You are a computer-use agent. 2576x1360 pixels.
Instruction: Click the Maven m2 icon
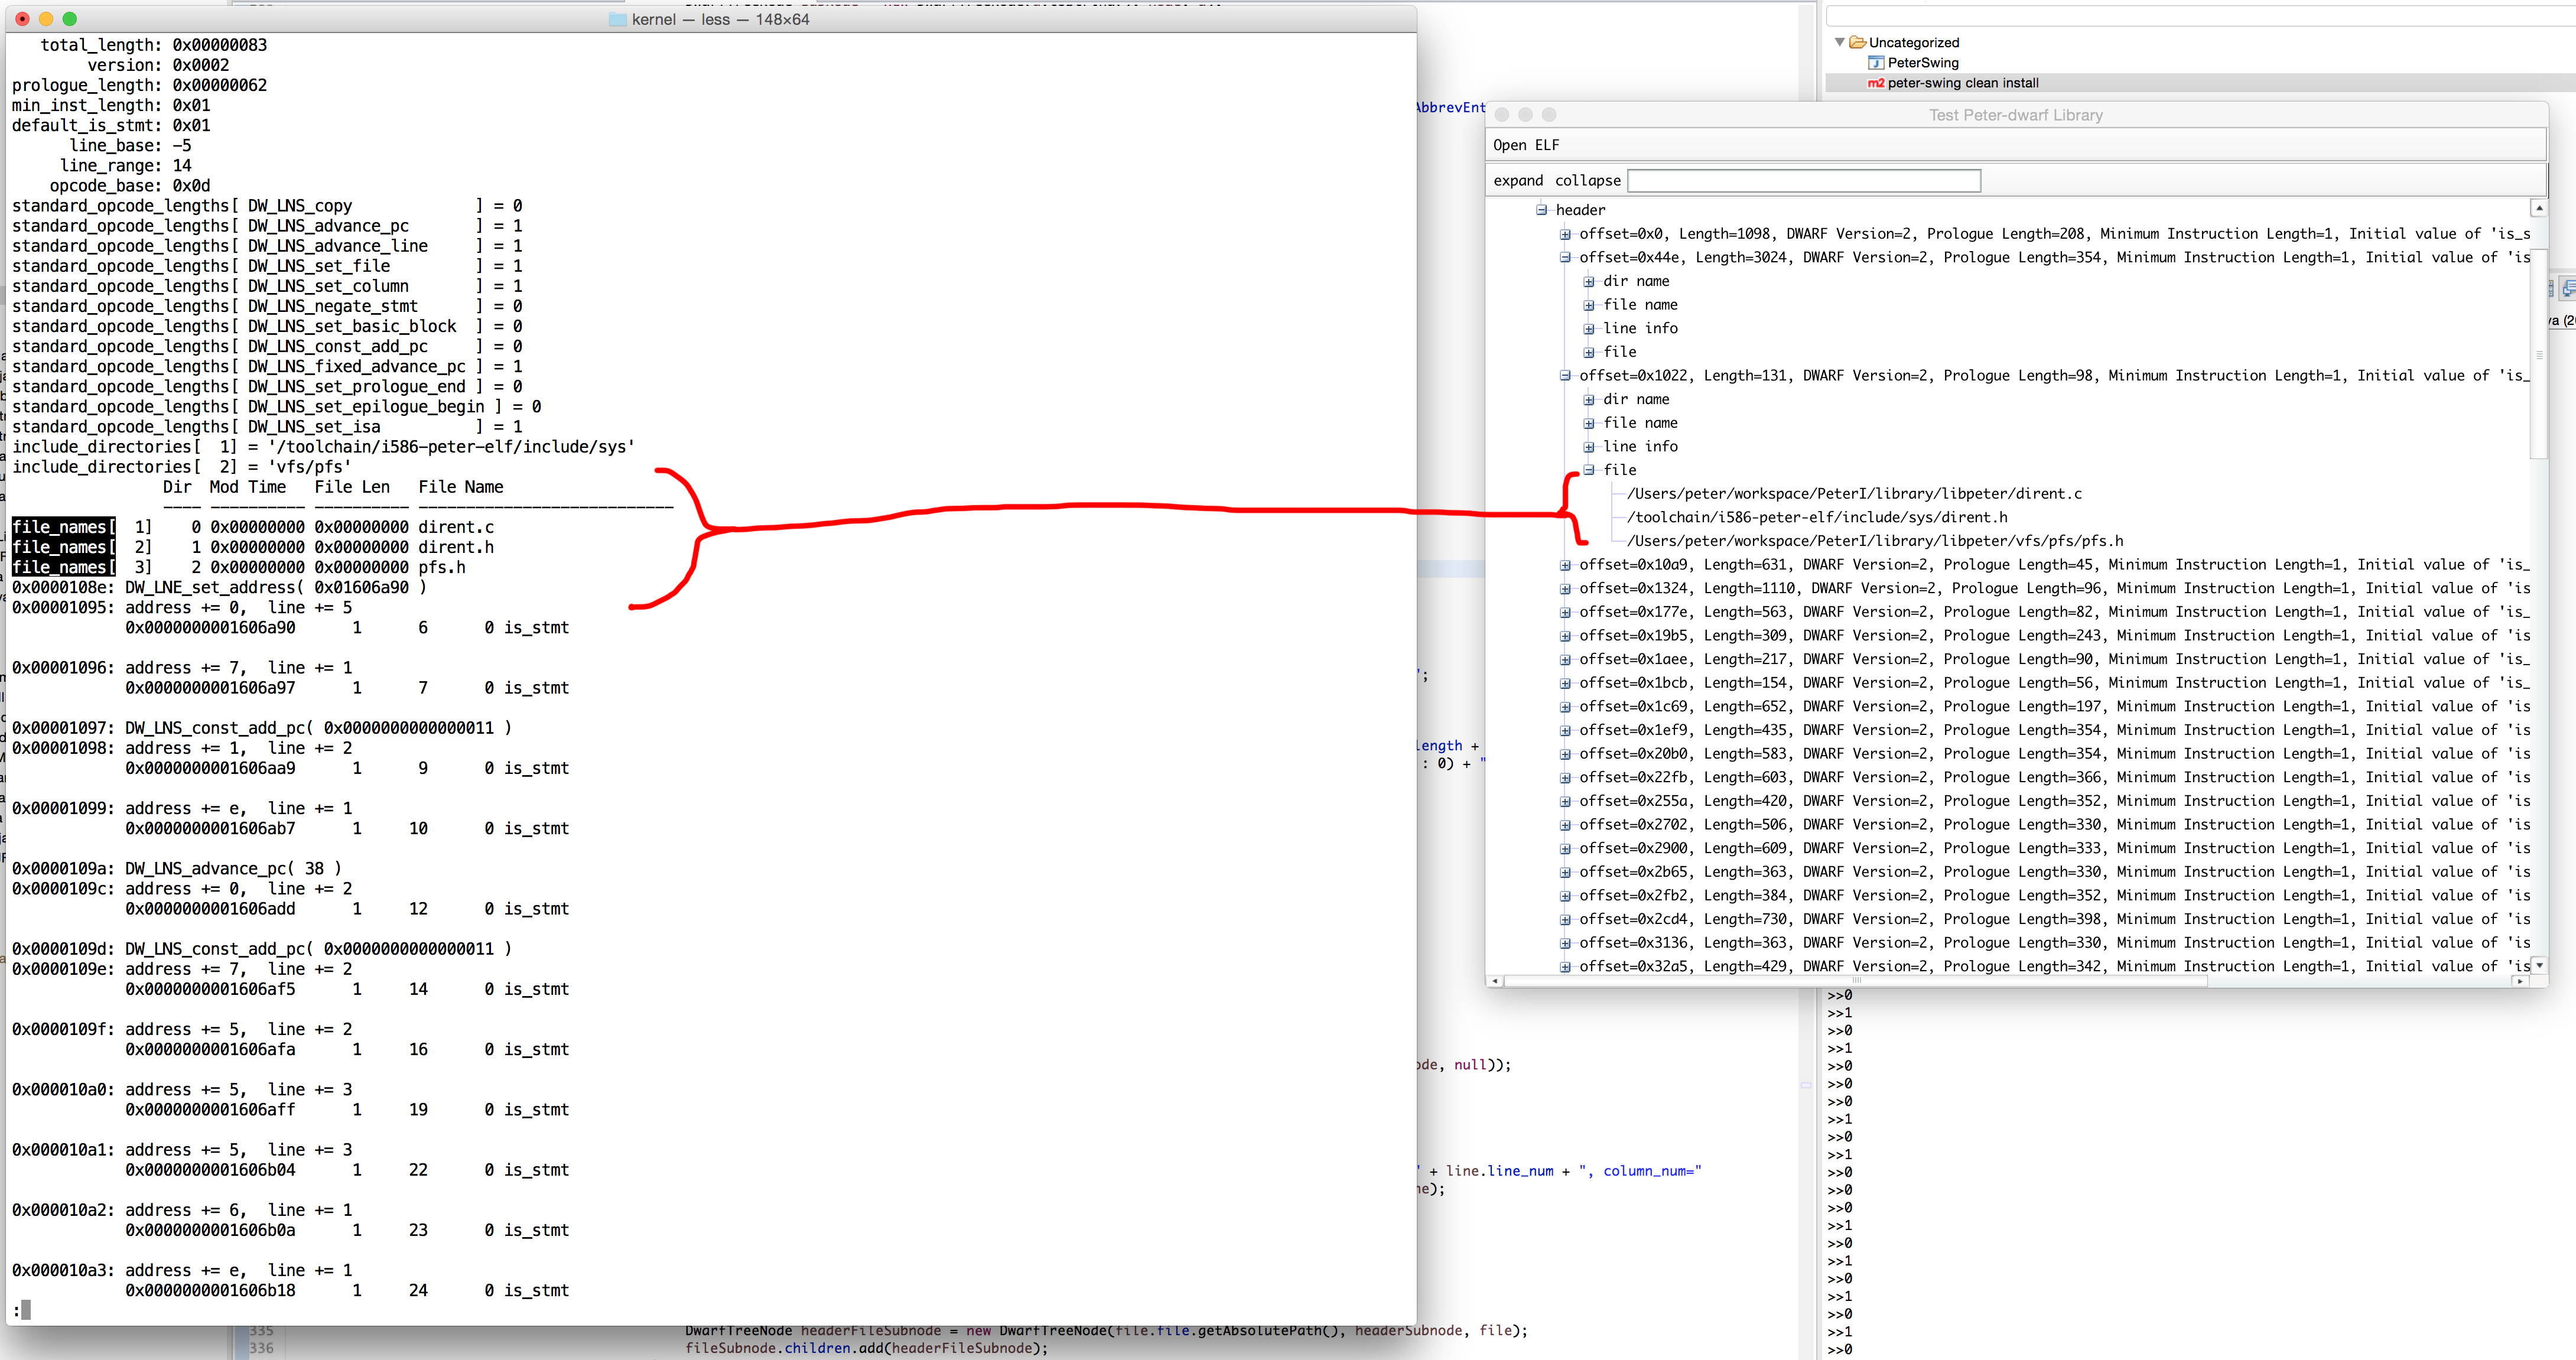click(1876, 83)
